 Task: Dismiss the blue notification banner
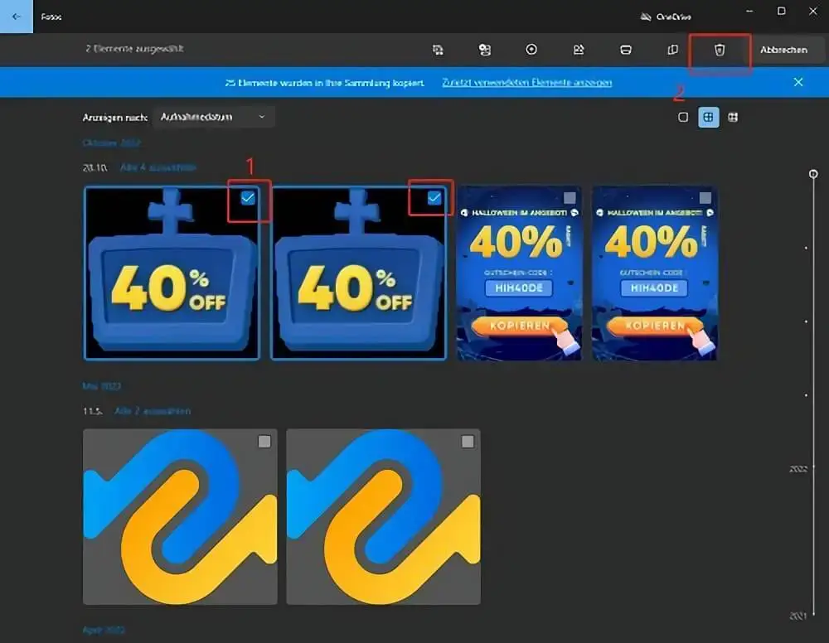797,82
